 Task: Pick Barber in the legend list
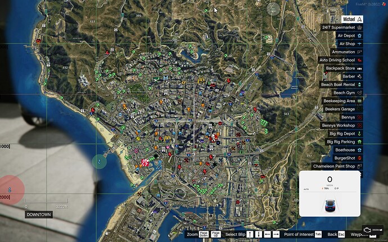(352, 76)
